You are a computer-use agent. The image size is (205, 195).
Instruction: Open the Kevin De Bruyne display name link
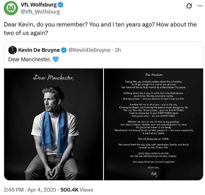click(x=39, y=50)
